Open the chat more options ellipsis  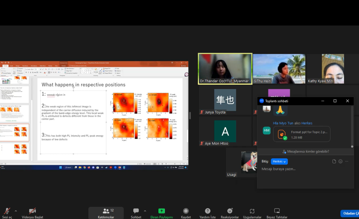tap(347, 161)
